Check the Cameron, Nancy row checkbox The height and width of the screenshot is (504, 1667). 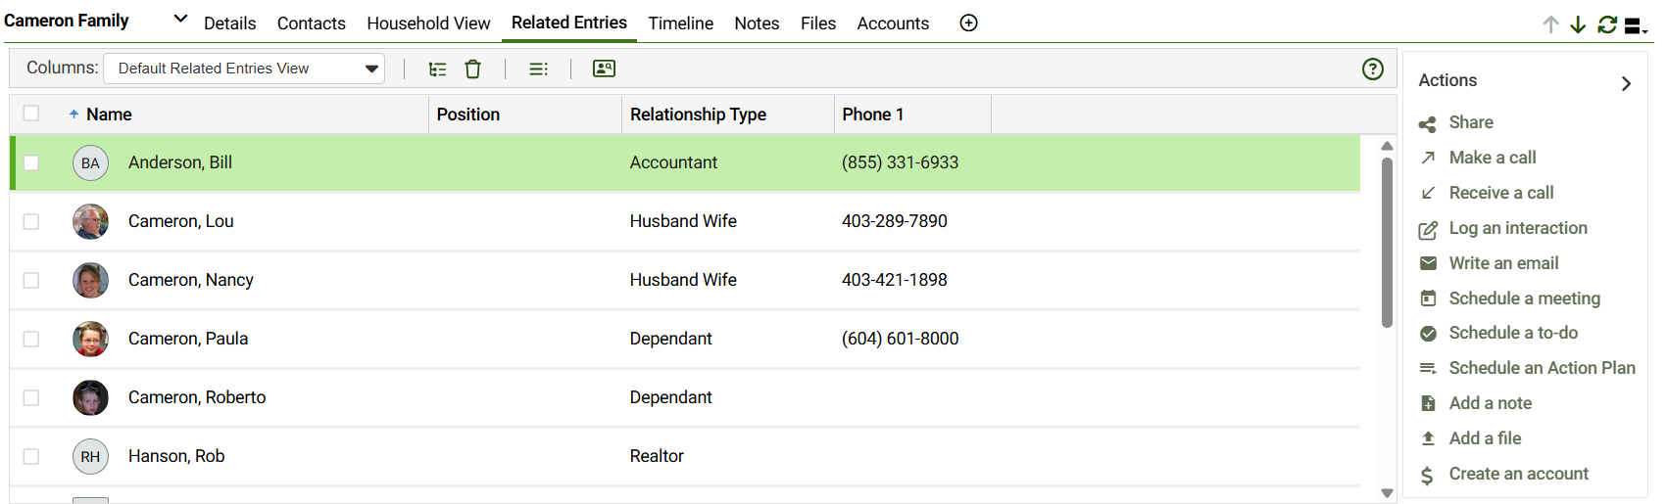coord(31,280)
